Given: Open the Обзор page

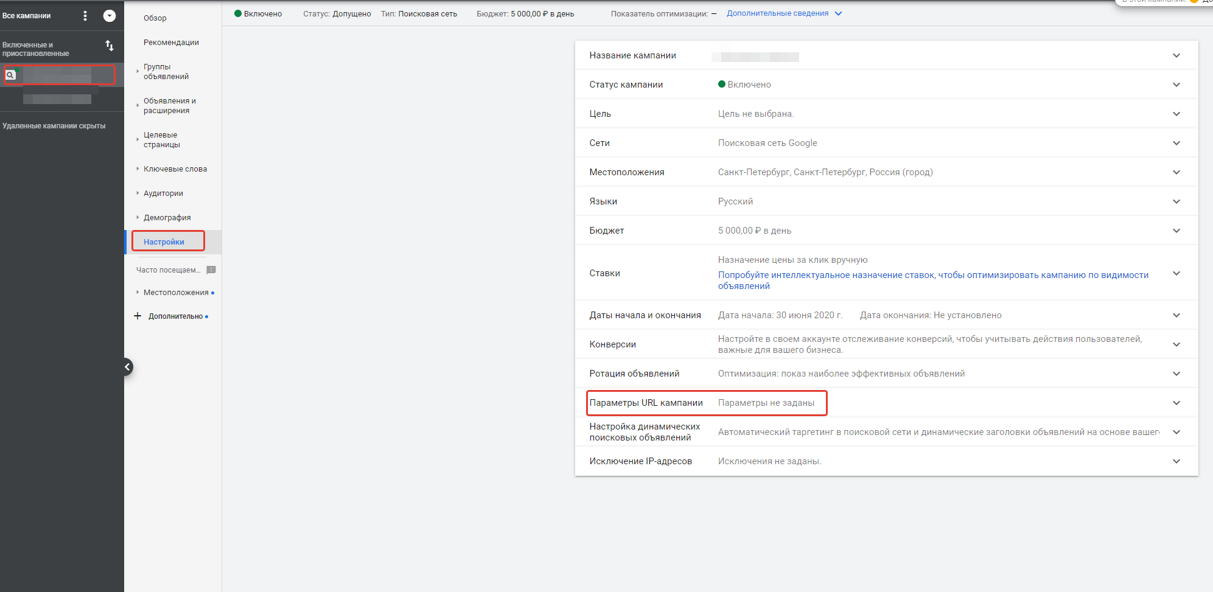Looking at the screenshot, I should (x=155, y=18).
